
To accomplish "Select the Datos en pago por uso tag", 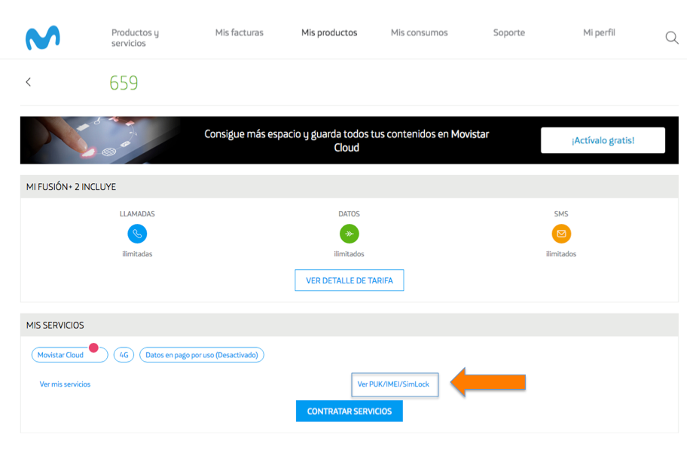I will (x=201, y=355).
